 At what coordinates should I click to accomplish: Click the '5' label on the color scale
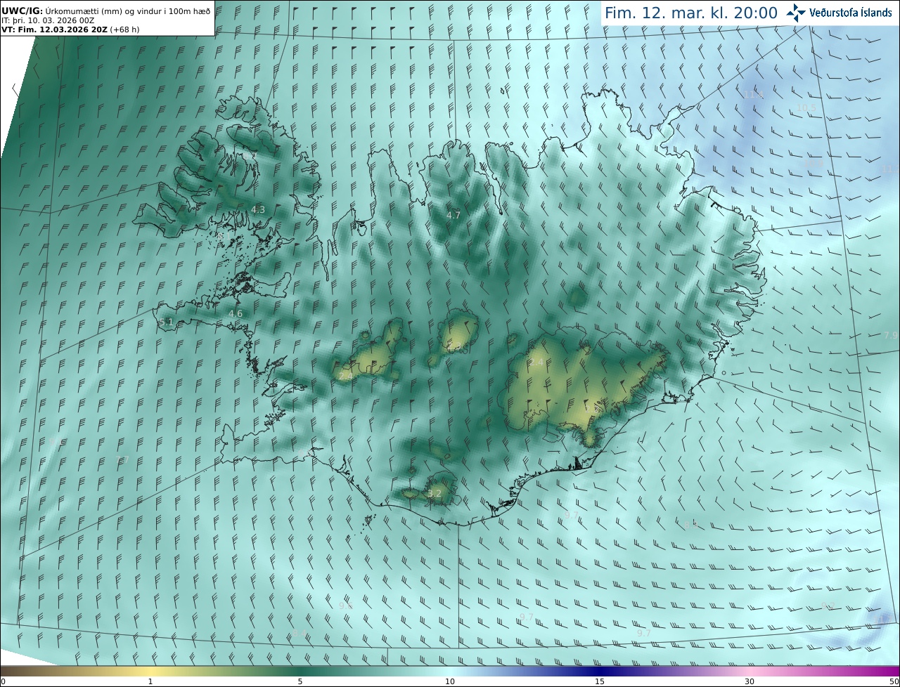[300, 681]
